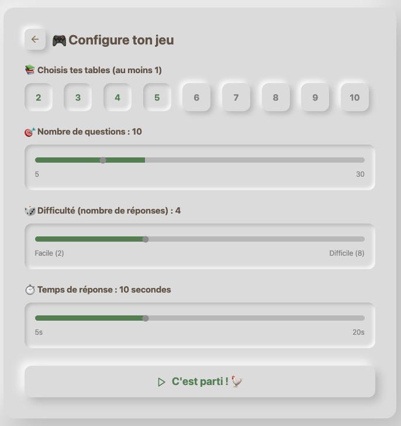Click the books icon beside table chooser
This screenshot has height=426, width=401.
(x=30, y=70)
